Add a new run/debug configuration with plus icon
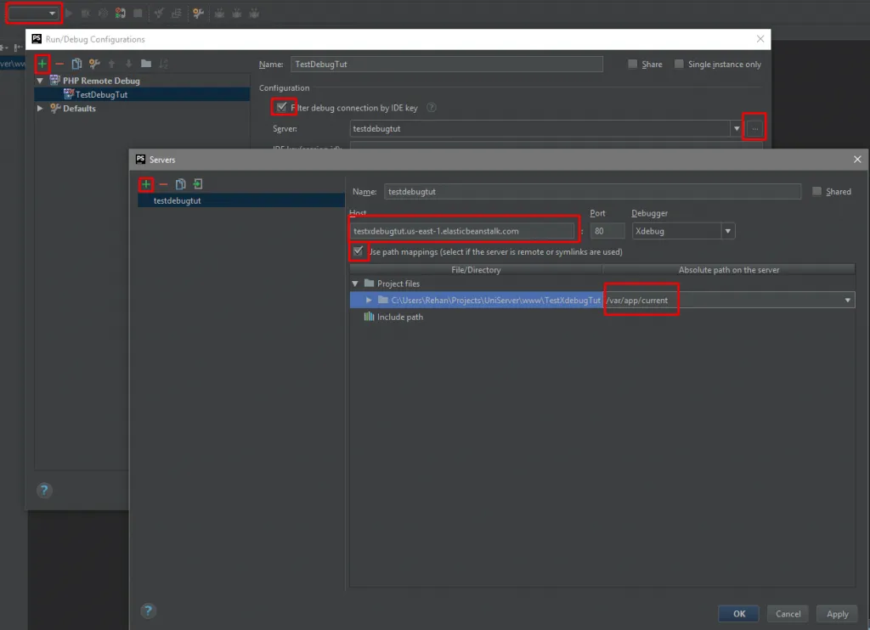This screenshot has height=630, width=870. click(x=42, y=64)
